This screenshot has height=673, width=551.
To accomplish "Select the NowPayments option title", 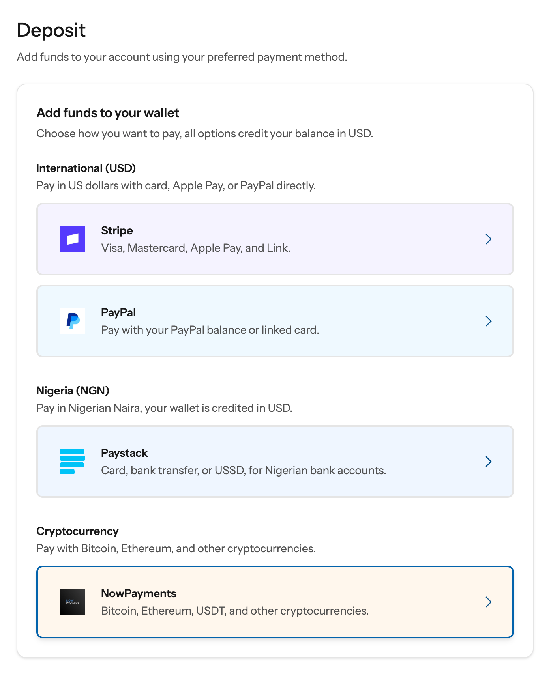I will coord(139,593).
